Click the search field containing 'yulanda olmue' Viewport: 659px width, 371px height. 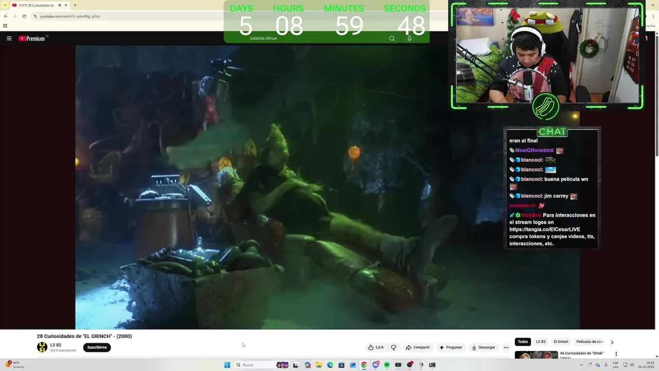click(x=314, y=38)
